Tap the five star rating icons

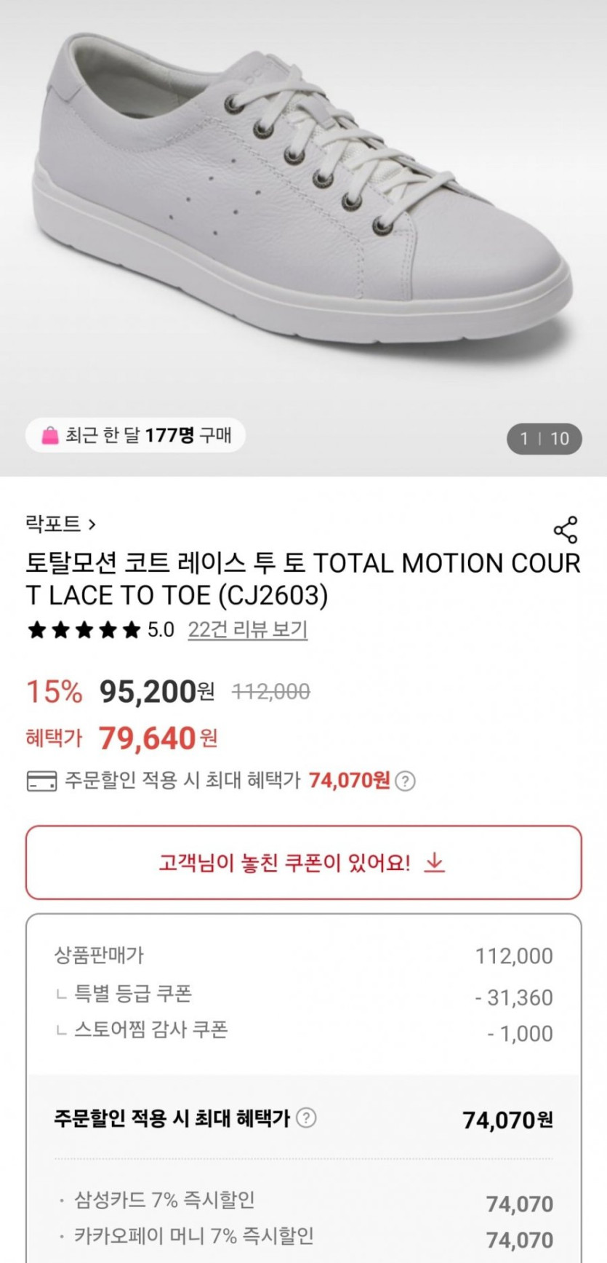coord(84,630)
